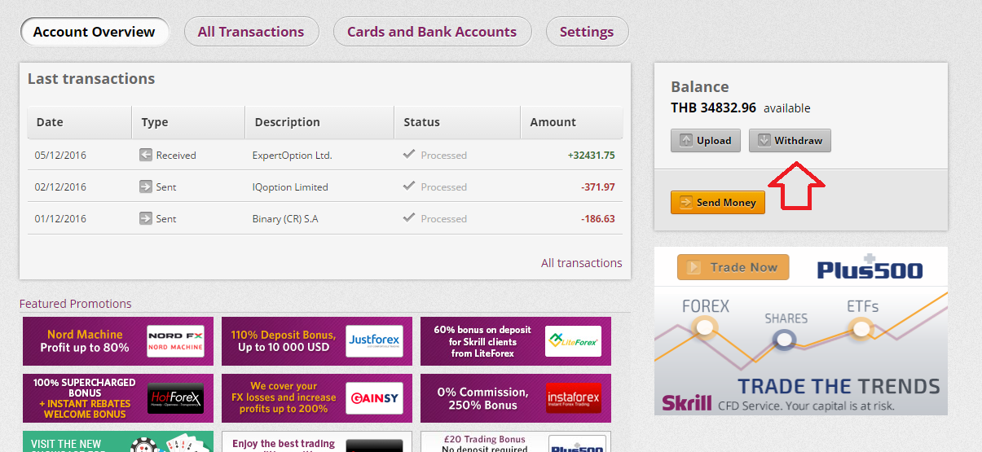Click the 01/12/2016 date cell
The width and height of the screenshot is (982, 452).
(x=60, y=218)
